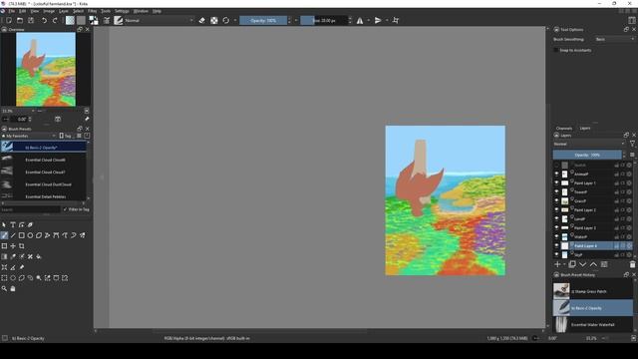Open the layer filter funnel menu
Screen dimensions: 638x359
click(x=632, y=144)
